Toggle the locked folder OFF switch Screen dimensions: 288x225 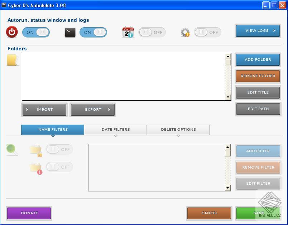coord(59,150)
